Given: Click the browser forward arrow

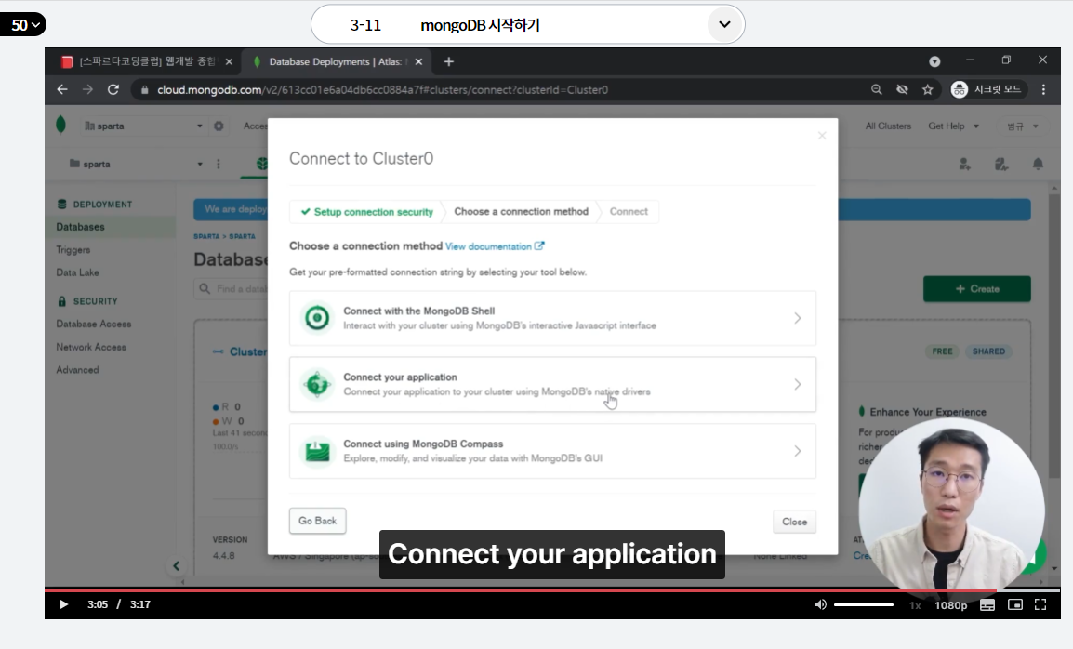Looking at the screenshot, I should pos(87,89).
